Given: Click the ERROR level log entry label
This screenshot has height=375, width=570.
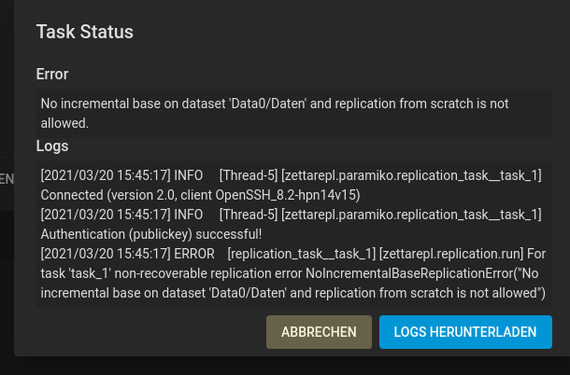Looking at the screenshot, I should [x=194, y=254].
